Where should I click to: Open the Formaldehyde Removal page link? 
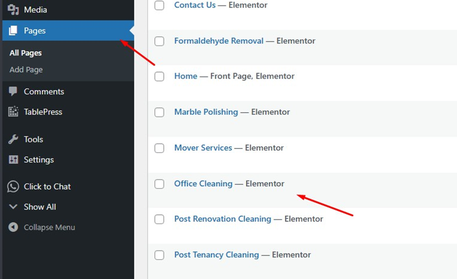point(219,41)
